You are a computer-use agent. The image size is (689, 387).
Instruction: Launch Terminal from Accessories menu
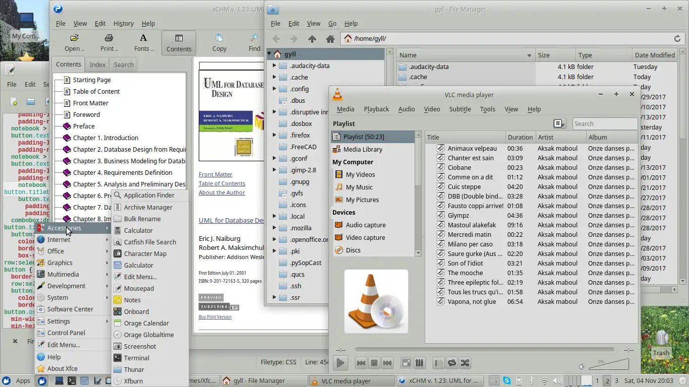(150, 358)
